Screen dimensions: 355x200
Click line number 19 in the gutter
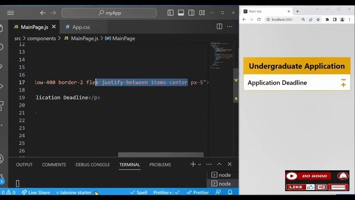(22, 98)
